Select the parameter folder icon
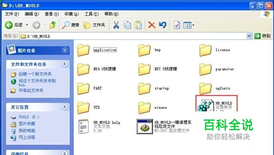The image size is (274, 155). (x=205, y=69)
